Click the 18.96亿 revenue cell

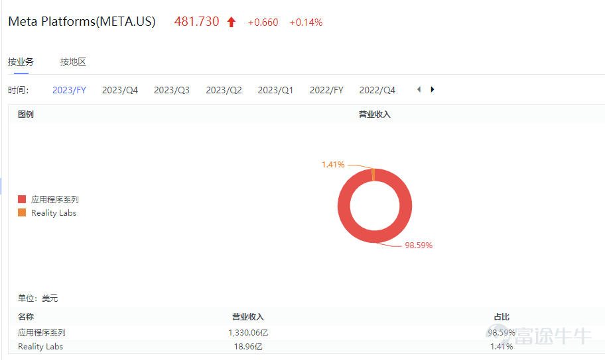coord(248,347)
